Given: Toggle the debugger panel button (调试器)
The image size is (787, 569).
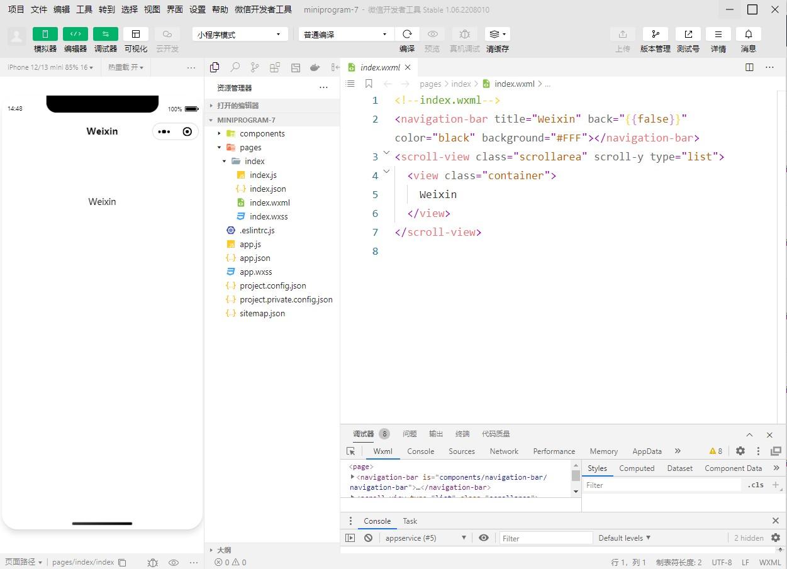Looking at the screenshot, I should [106, 34].
